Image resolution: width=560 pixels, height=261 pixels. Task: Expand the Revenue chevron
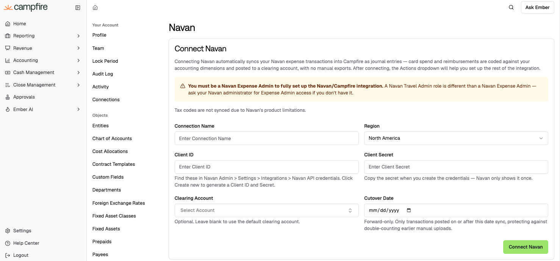pyautogui.click(x=78, y=48)
